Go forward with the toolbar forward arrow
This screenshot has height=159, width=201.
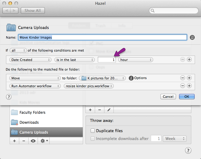coord(14,11)
